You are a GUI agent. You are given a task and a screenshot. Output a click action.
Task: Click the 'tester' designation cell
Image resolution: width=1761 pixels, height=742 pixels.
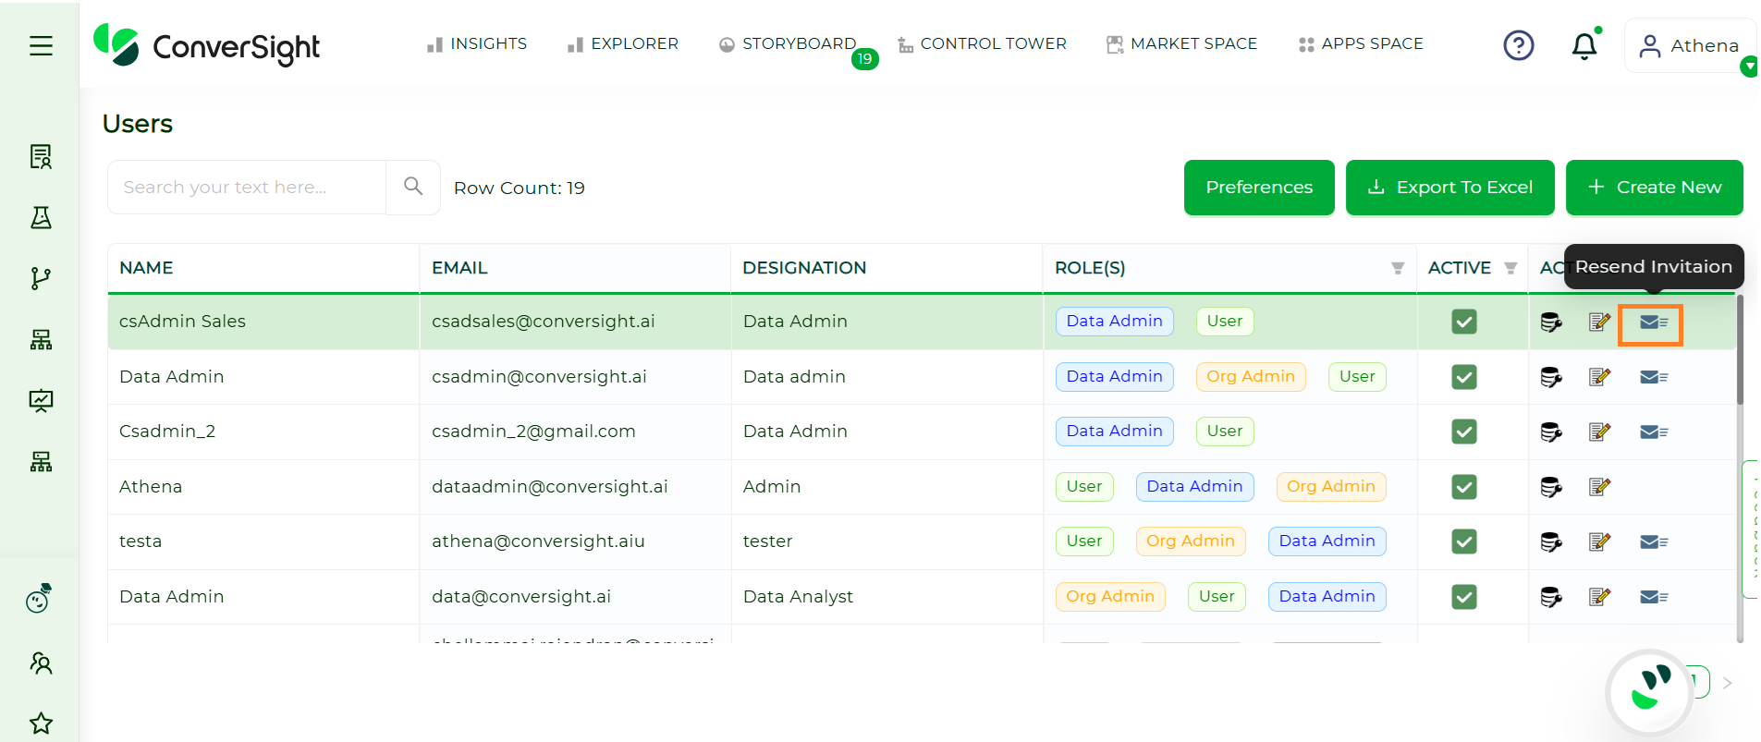tap(887, 541)
